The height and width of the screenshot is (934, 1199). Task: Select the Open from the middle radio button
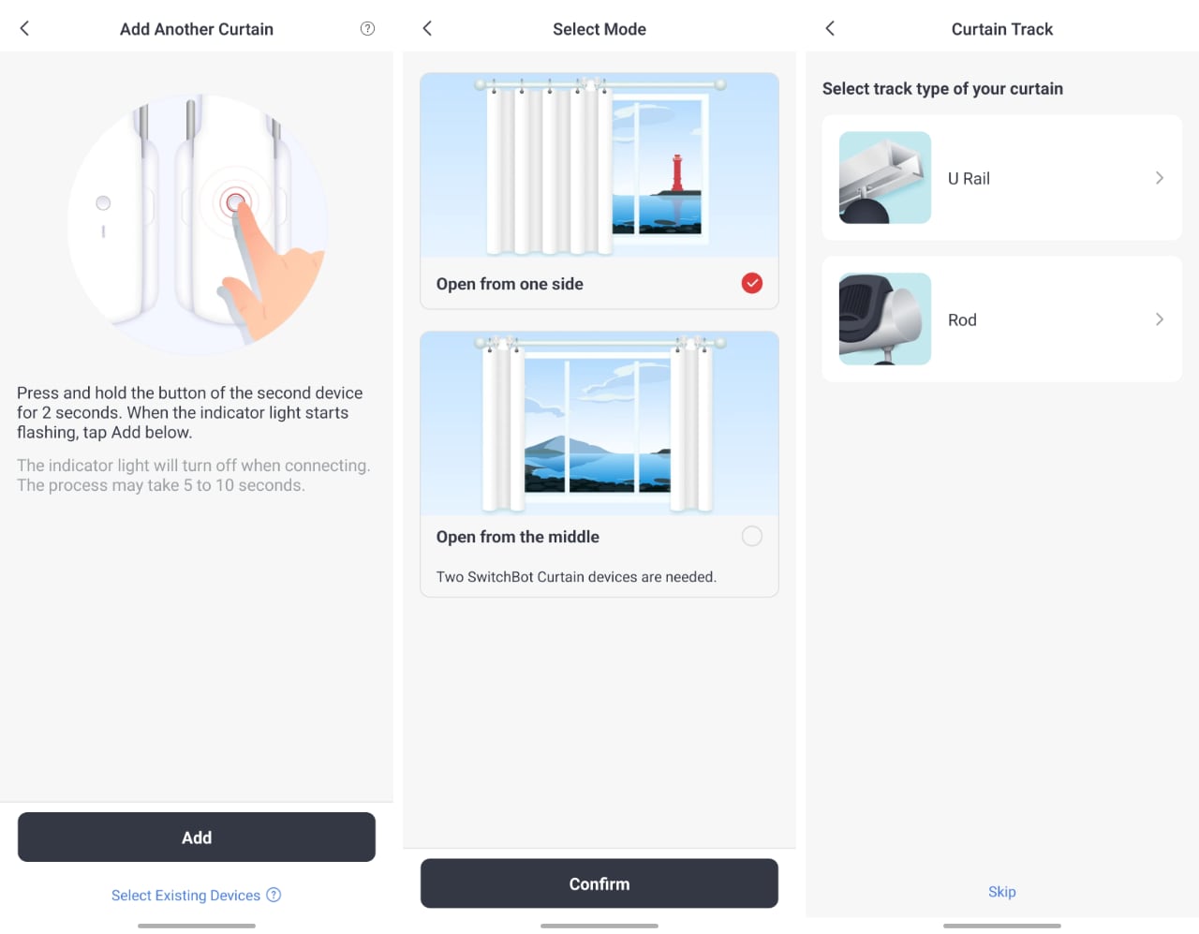(x=752, y=536)
